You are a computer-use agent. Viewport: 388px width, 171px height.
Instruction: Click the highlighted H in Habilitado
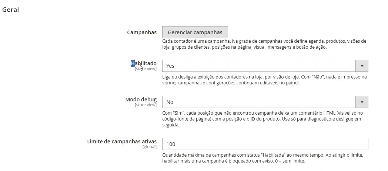tap(133, 63)
